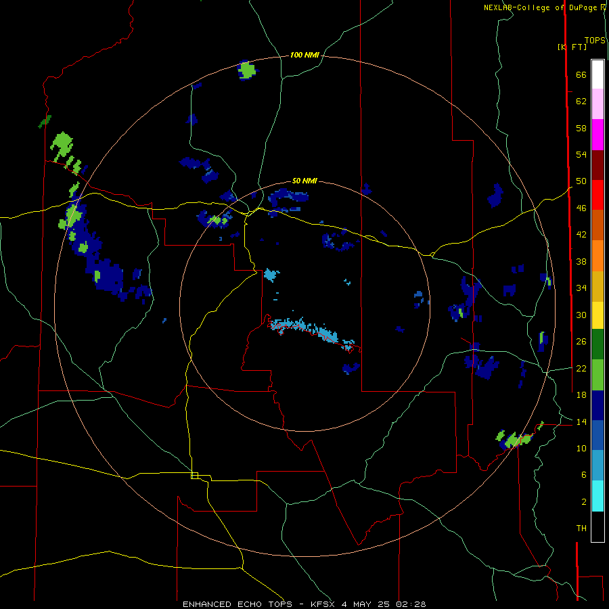The image size is (609, 609).
Task: Click the legend value 38
Action: click(x=581, y=261)
